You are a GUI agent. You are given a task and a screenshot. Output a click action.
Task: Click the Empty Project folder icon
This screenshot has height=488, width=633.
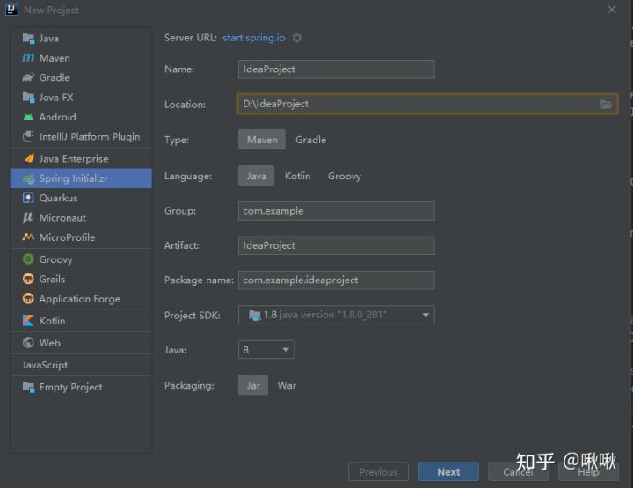pos(28,387)
